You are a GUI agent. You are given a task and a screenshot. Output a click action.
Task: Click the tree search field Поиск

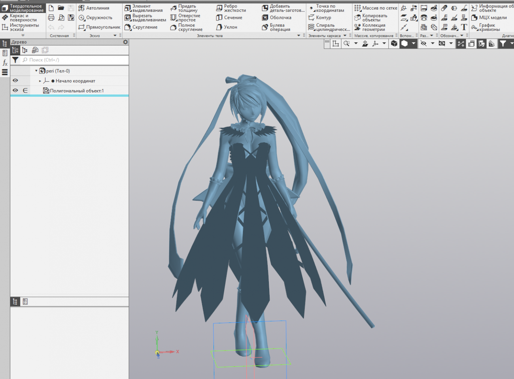coord(75,60)
